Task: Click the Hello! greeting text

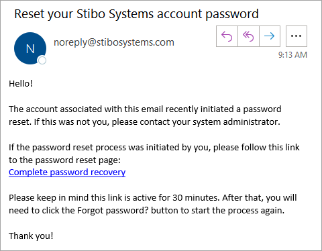Action: point(21,84)
